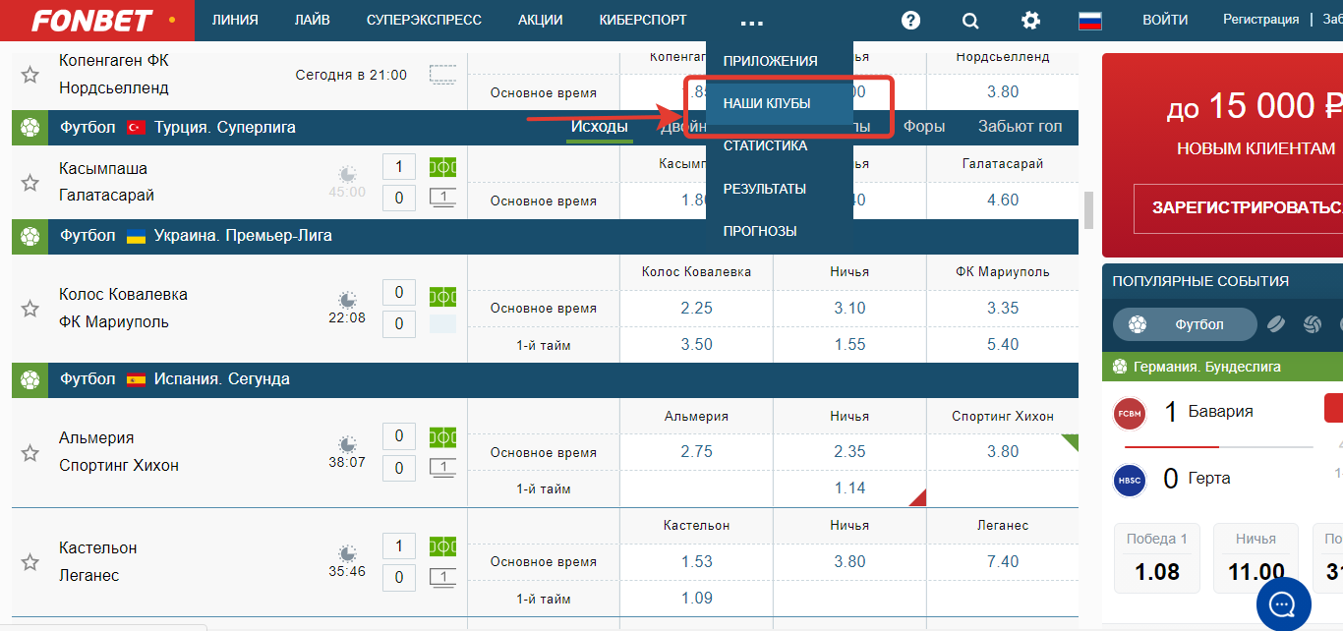Select the volleyball icon in popular events
The height and width of the screenshot is (631, 1343).
point(1312,324)
